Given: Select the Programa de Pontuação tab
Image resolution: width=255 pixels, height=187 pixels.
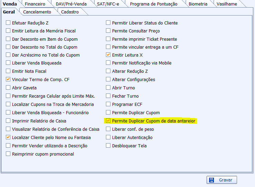Looking at the screenshot, I should (154, 4).
